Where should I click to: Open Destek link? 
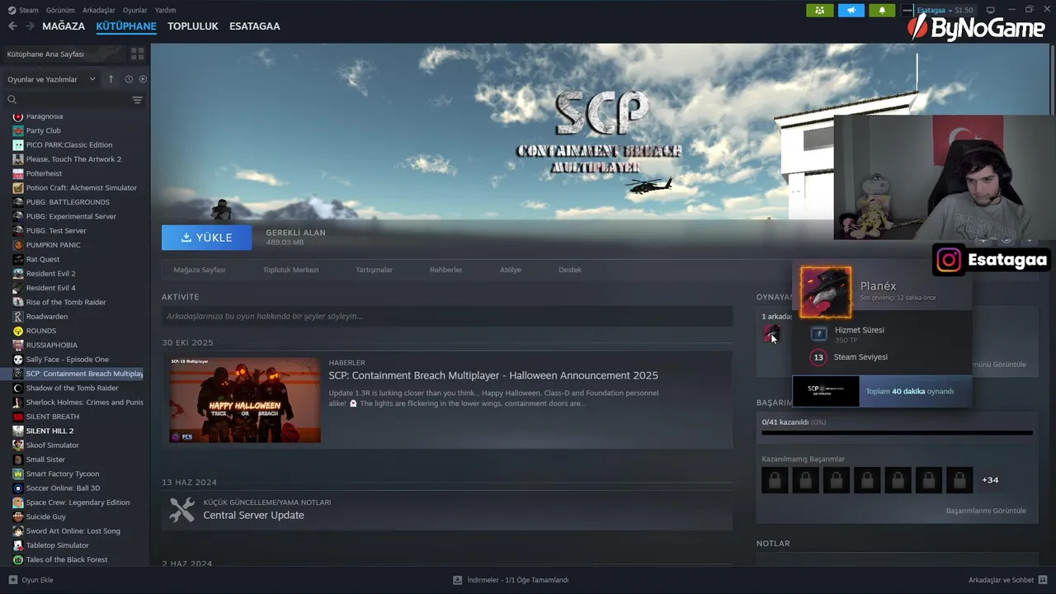click(570, 270)
